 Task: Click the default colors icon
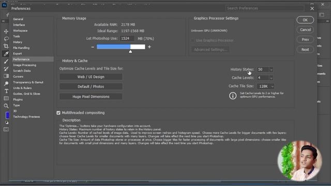click(x=7, y=122)
